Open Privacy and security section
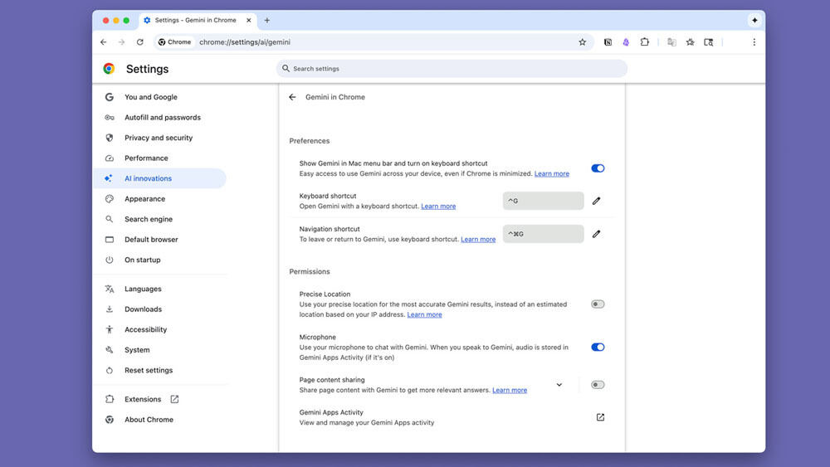The image size is (830, 467). [x=160, y=138]
